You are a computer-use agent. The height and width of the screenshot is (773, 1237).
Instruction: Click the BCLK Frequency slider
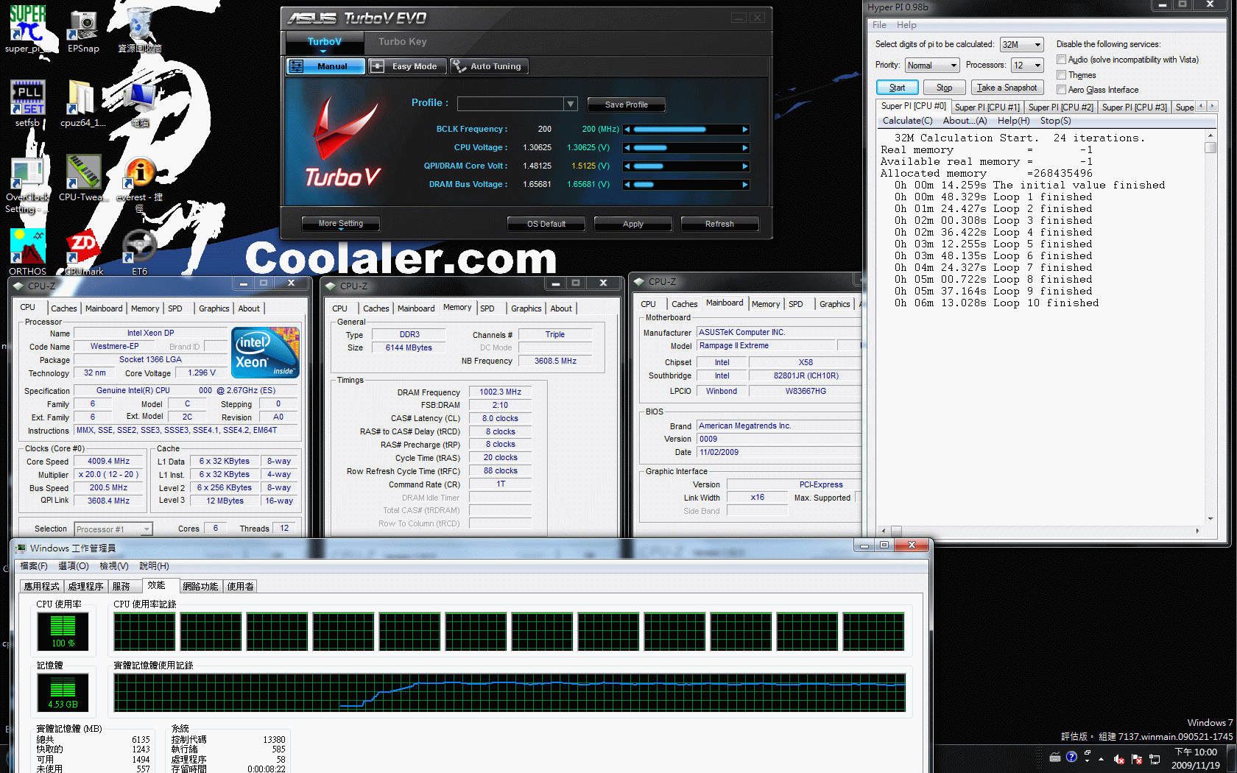(x=686, y=130)
